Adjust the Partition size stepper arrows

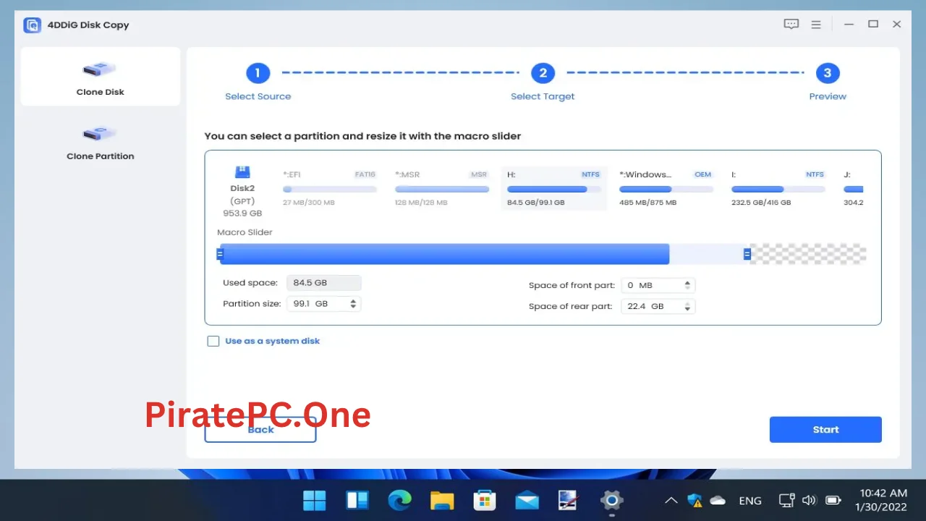pyautogui.click(x=353, y=304)
